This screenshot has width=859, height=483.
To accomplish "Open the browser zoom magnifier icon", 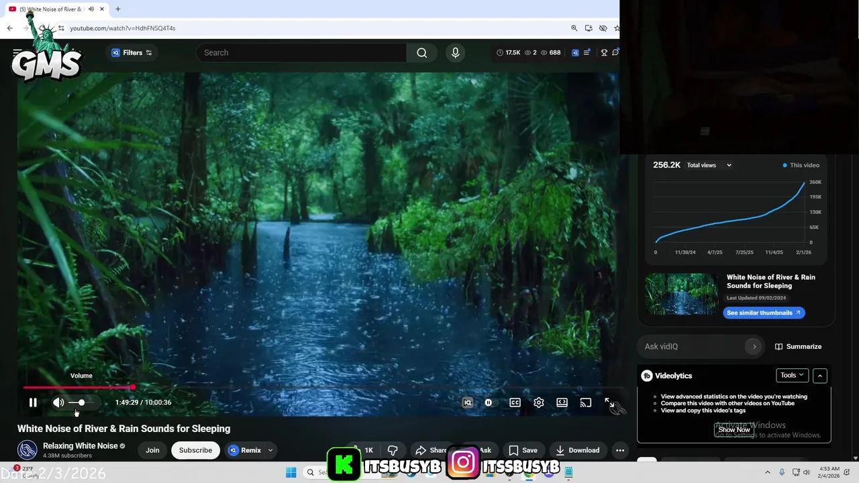I will 574,28.
